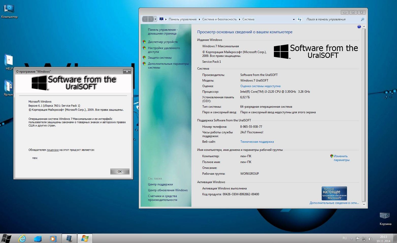Image resolution: width=397 pixels, height=243 pixels.
Task: Click shield icon beside Изменить параметры
Action: 332,156
